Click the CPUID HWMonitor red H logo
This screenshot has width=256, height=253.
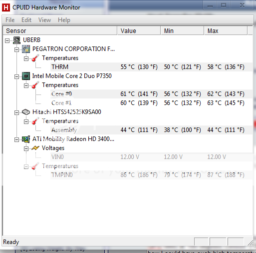(6, 7)
